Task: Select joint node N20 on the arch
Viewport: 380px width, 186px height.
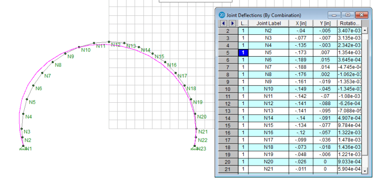Action: 195,114
